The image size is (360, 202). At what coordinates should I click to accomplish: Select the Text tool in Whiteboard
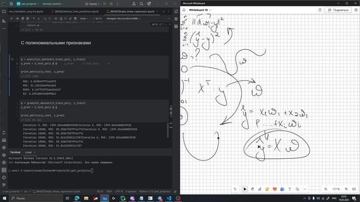290,189
